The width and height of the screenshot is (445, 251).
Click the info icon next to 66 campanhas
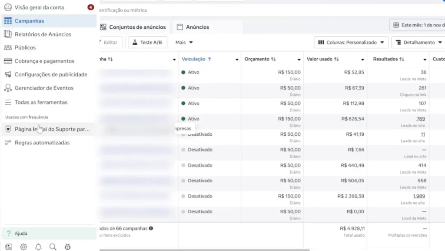point(151,228)
